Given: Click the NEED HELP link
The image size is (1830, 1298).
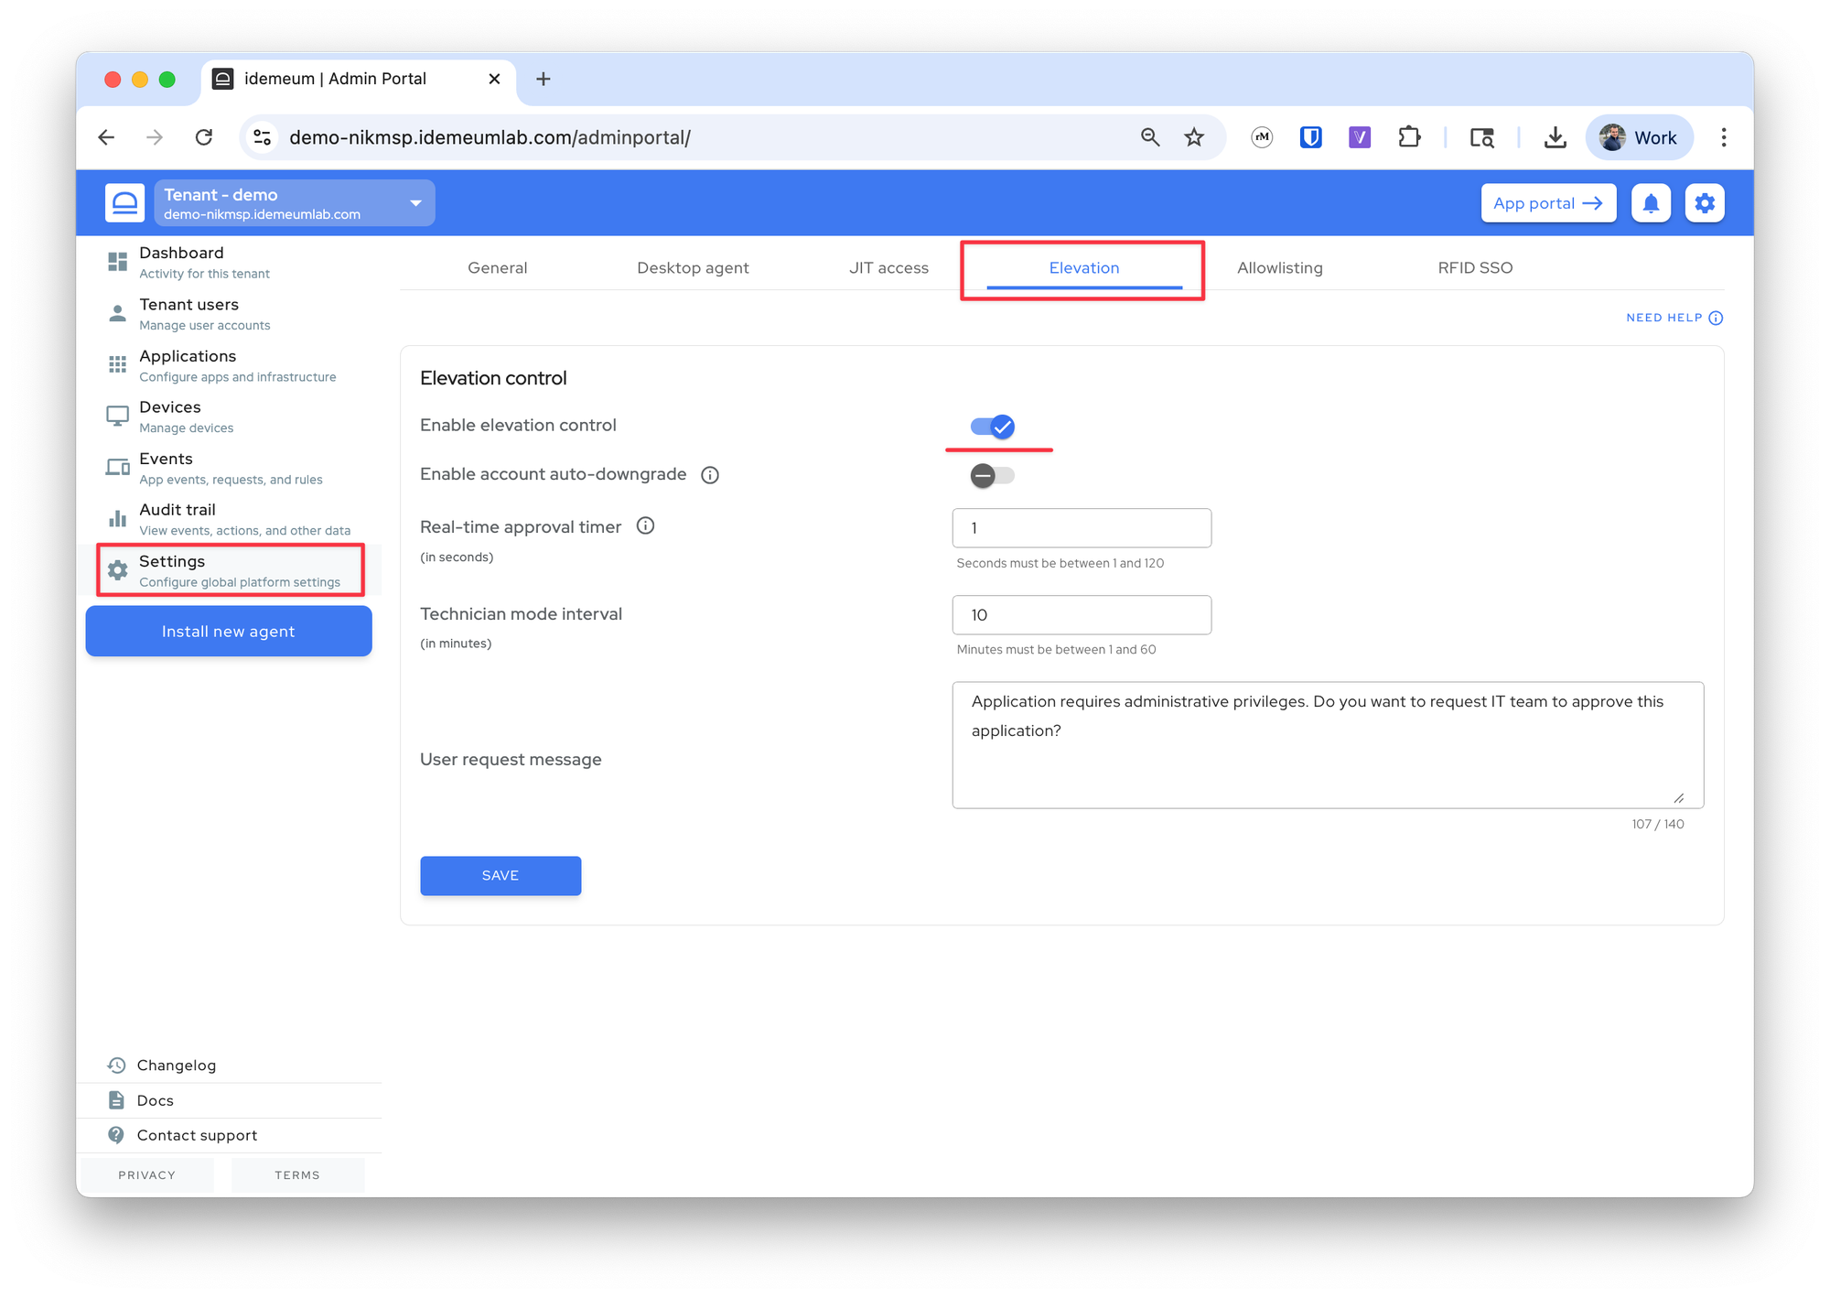Looking at the screenshot, I should click(1674, 318).
